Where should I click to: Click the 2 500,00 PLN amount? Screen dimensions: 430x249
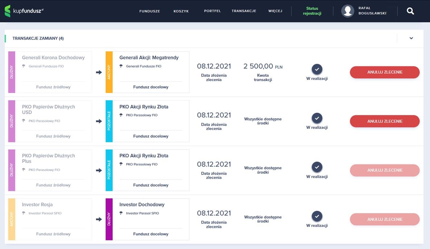263,66
